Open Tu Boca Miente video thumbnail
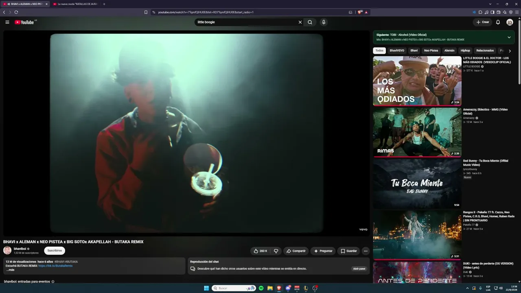Viewport: 521px width, 293px height. 417,184
